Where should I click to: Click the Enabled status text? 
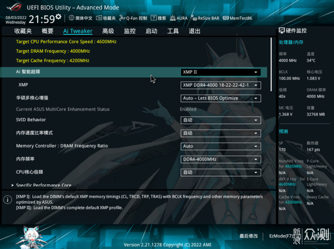pos(188,109)
